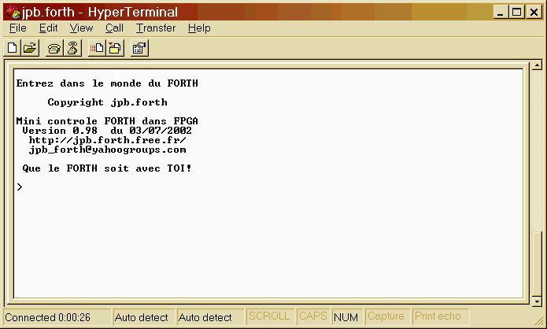Click the terminal '>' prompt

[x=20, y=187]
